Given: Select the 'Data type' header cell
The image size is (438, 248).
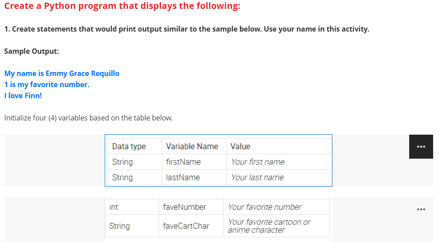Looking at the screenshot, I should click(135, 146).
